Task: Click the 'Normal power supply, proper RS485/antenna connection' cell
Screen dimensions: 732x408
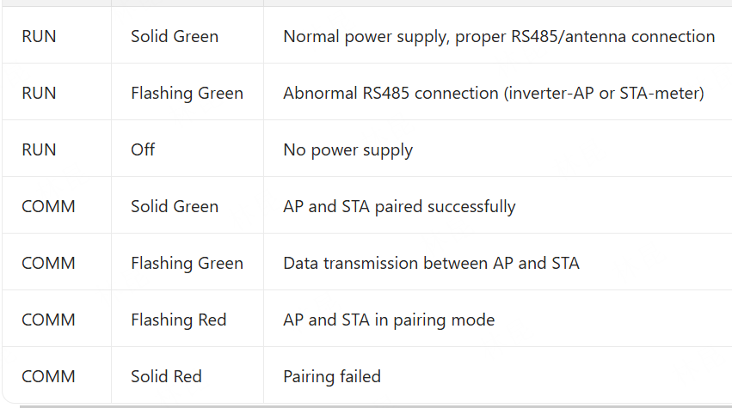Action: click(x=499, y=36)
